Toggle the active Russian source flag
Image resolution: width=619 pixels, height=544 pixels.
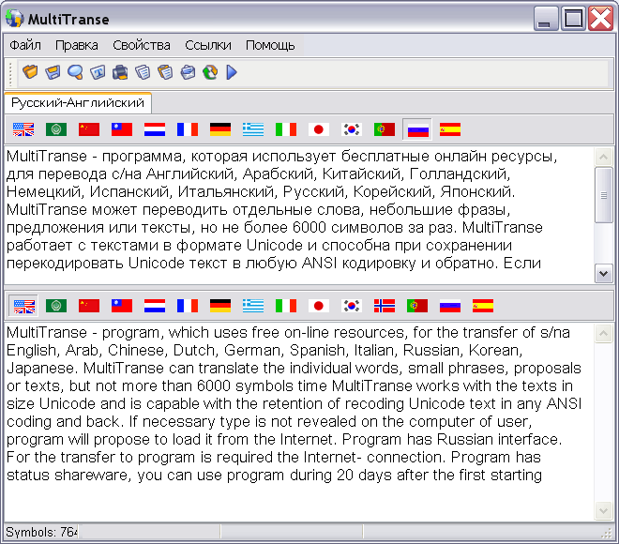pyautogui.click(x=417, y=129)
